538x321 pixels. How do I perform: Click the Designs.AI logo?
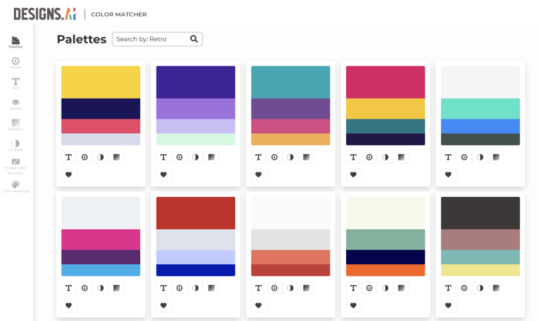tap(45, 13)
